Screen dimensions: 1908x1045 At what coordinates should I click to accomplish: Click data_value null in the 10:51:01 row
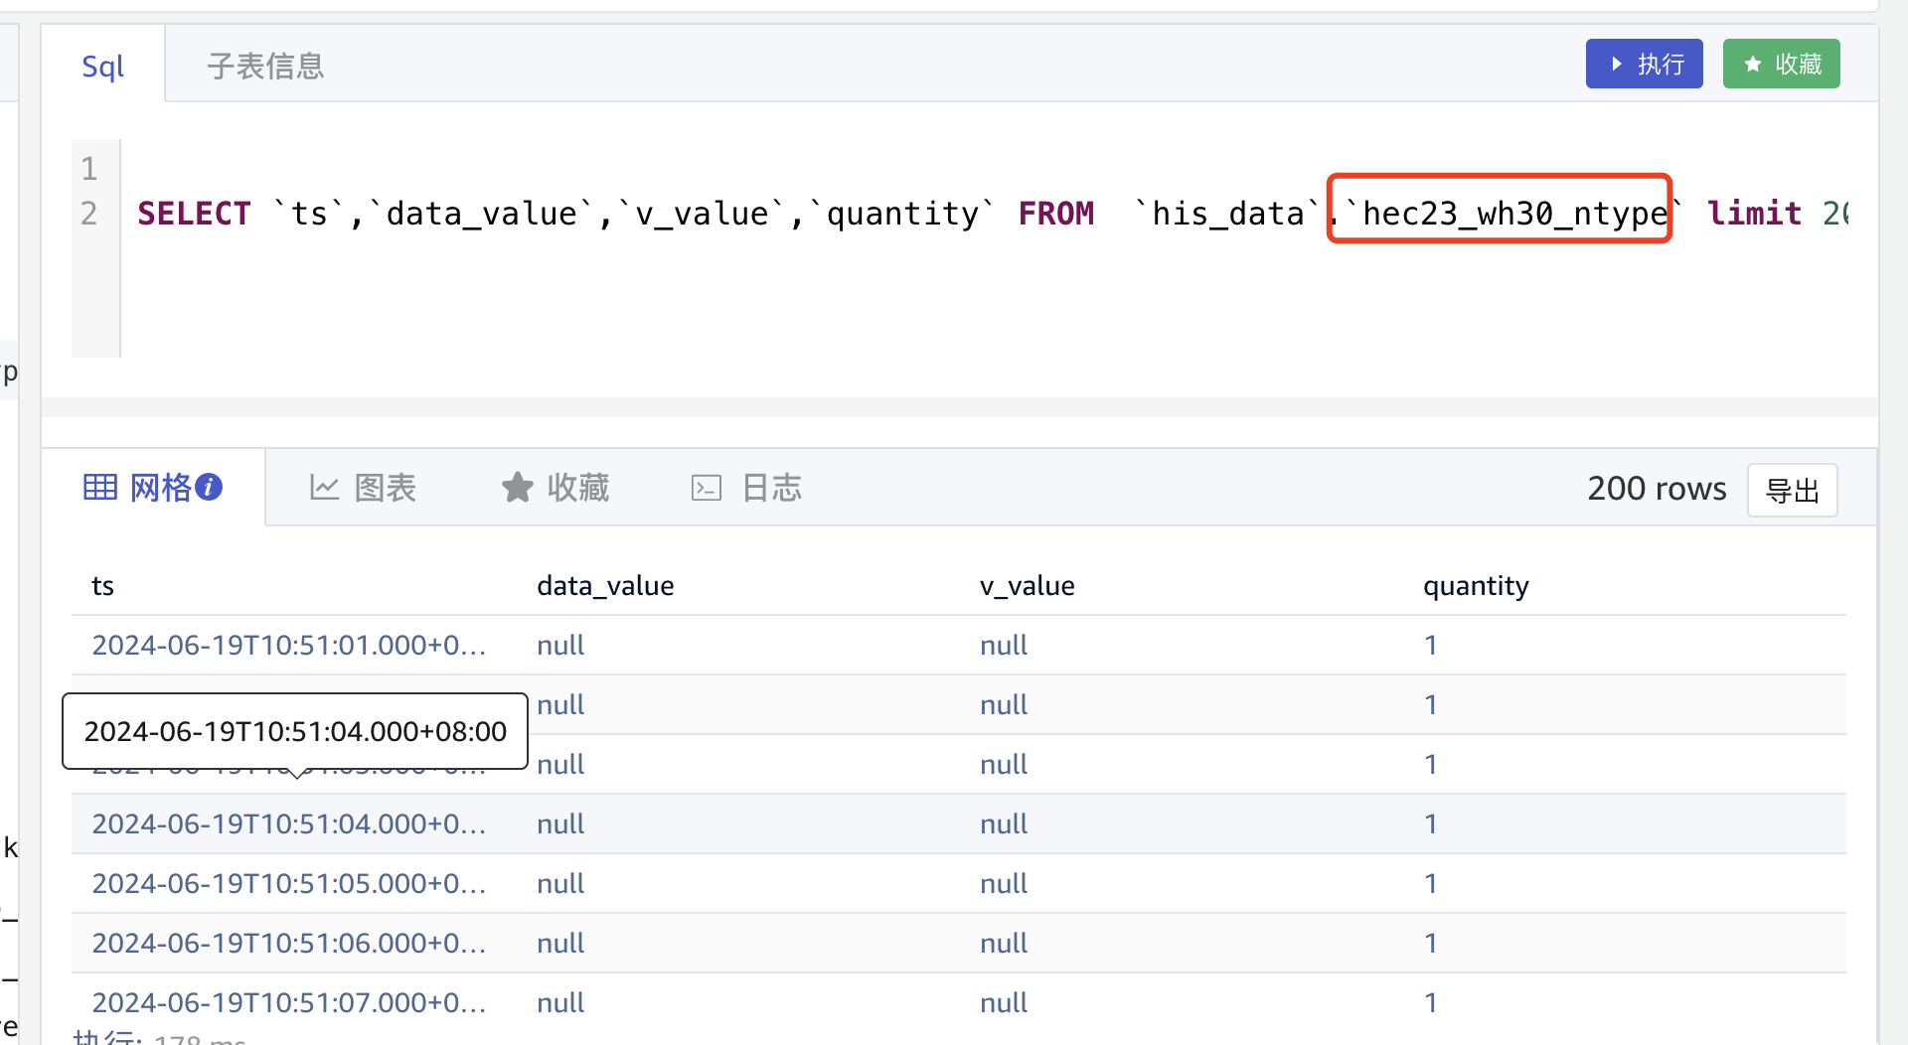click(560, 646)
